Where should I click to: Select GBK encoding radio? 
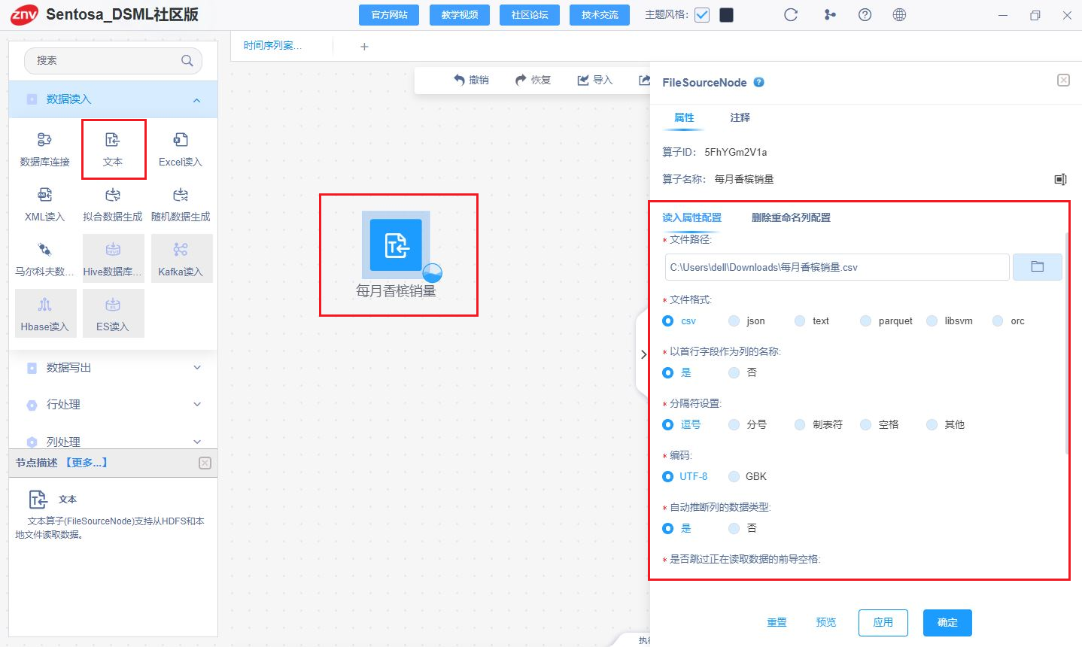point(734,476)
